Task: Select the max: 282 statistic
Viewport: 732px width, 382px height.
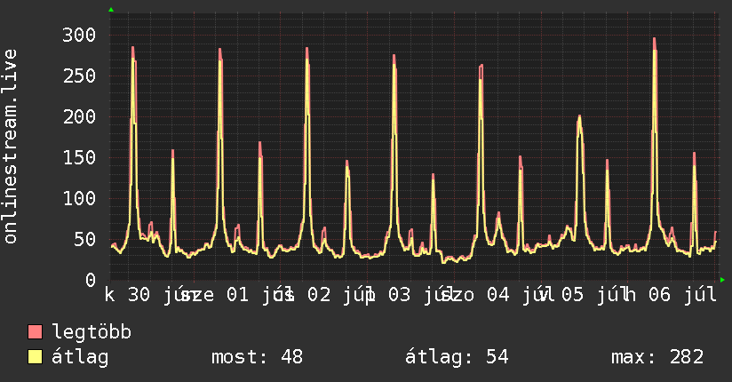Action: [657, 357]
